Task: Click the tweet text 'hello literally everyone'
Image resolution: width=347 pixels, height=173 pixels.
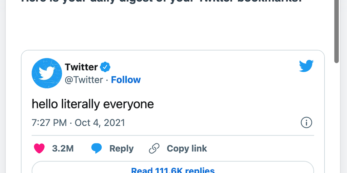Action: [x=93, y=104]
